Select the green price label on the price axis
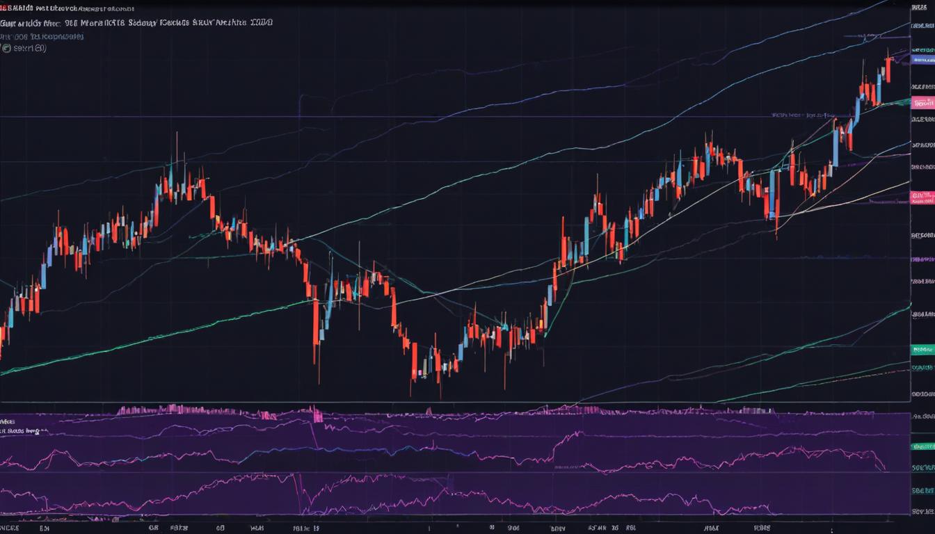Viewport: 935px width, 534px height. click(x=922, y=350)
